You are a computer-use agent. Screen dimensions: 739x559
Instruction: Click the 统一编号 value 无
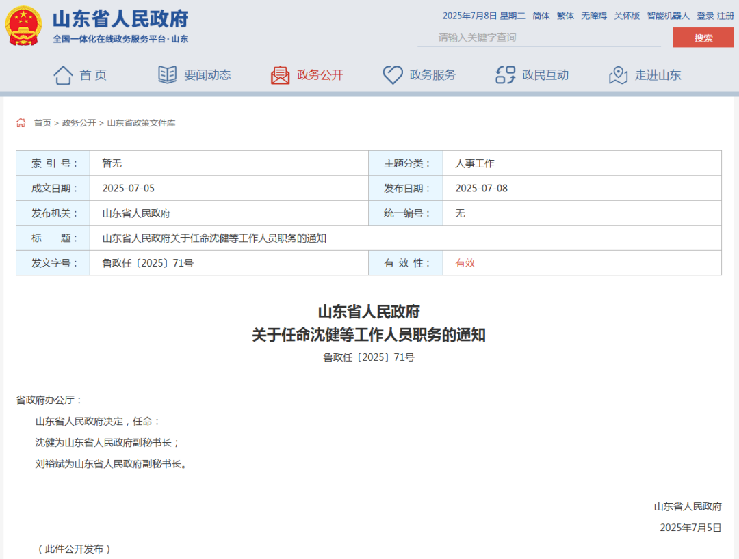point(460,213)
